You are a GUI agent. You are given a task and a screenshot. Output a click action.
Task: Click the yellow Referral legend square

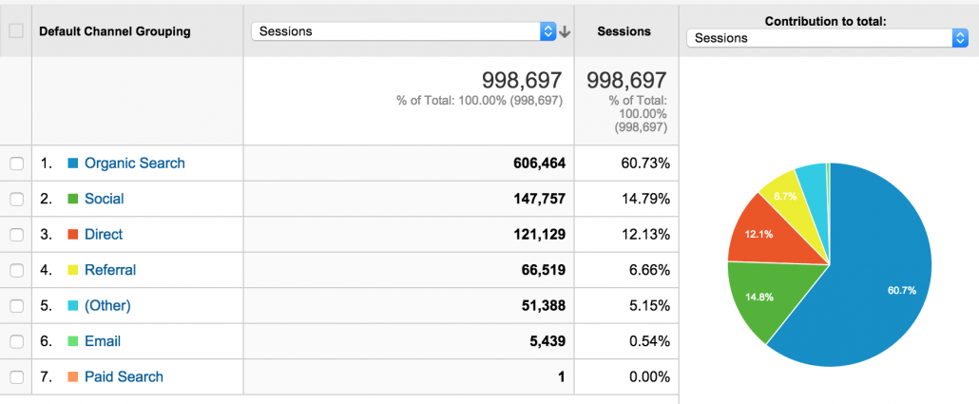[72, 270]
